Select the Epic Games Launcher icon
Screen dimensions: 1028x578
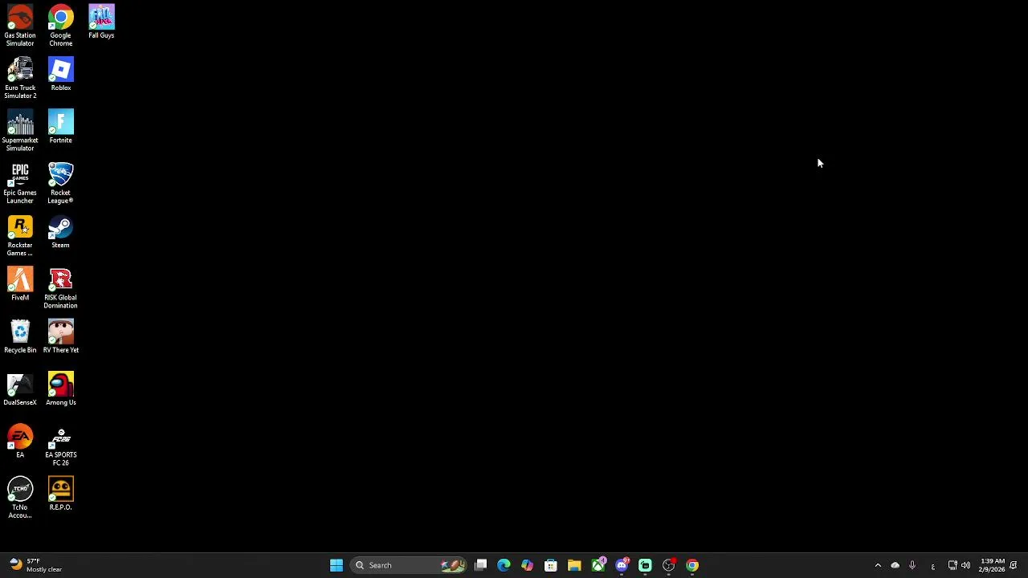[20, 183]
